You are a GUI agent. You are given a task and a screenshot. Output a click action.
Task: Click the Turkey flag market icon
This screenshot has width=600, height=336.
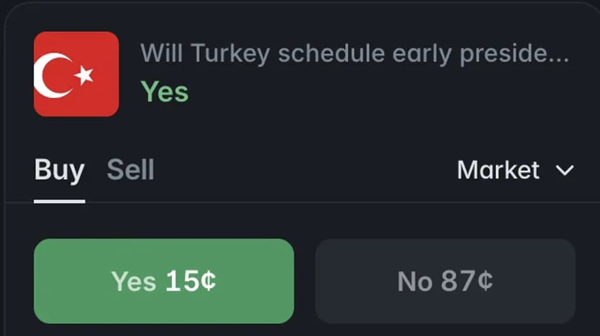click(x=76, y=75)
